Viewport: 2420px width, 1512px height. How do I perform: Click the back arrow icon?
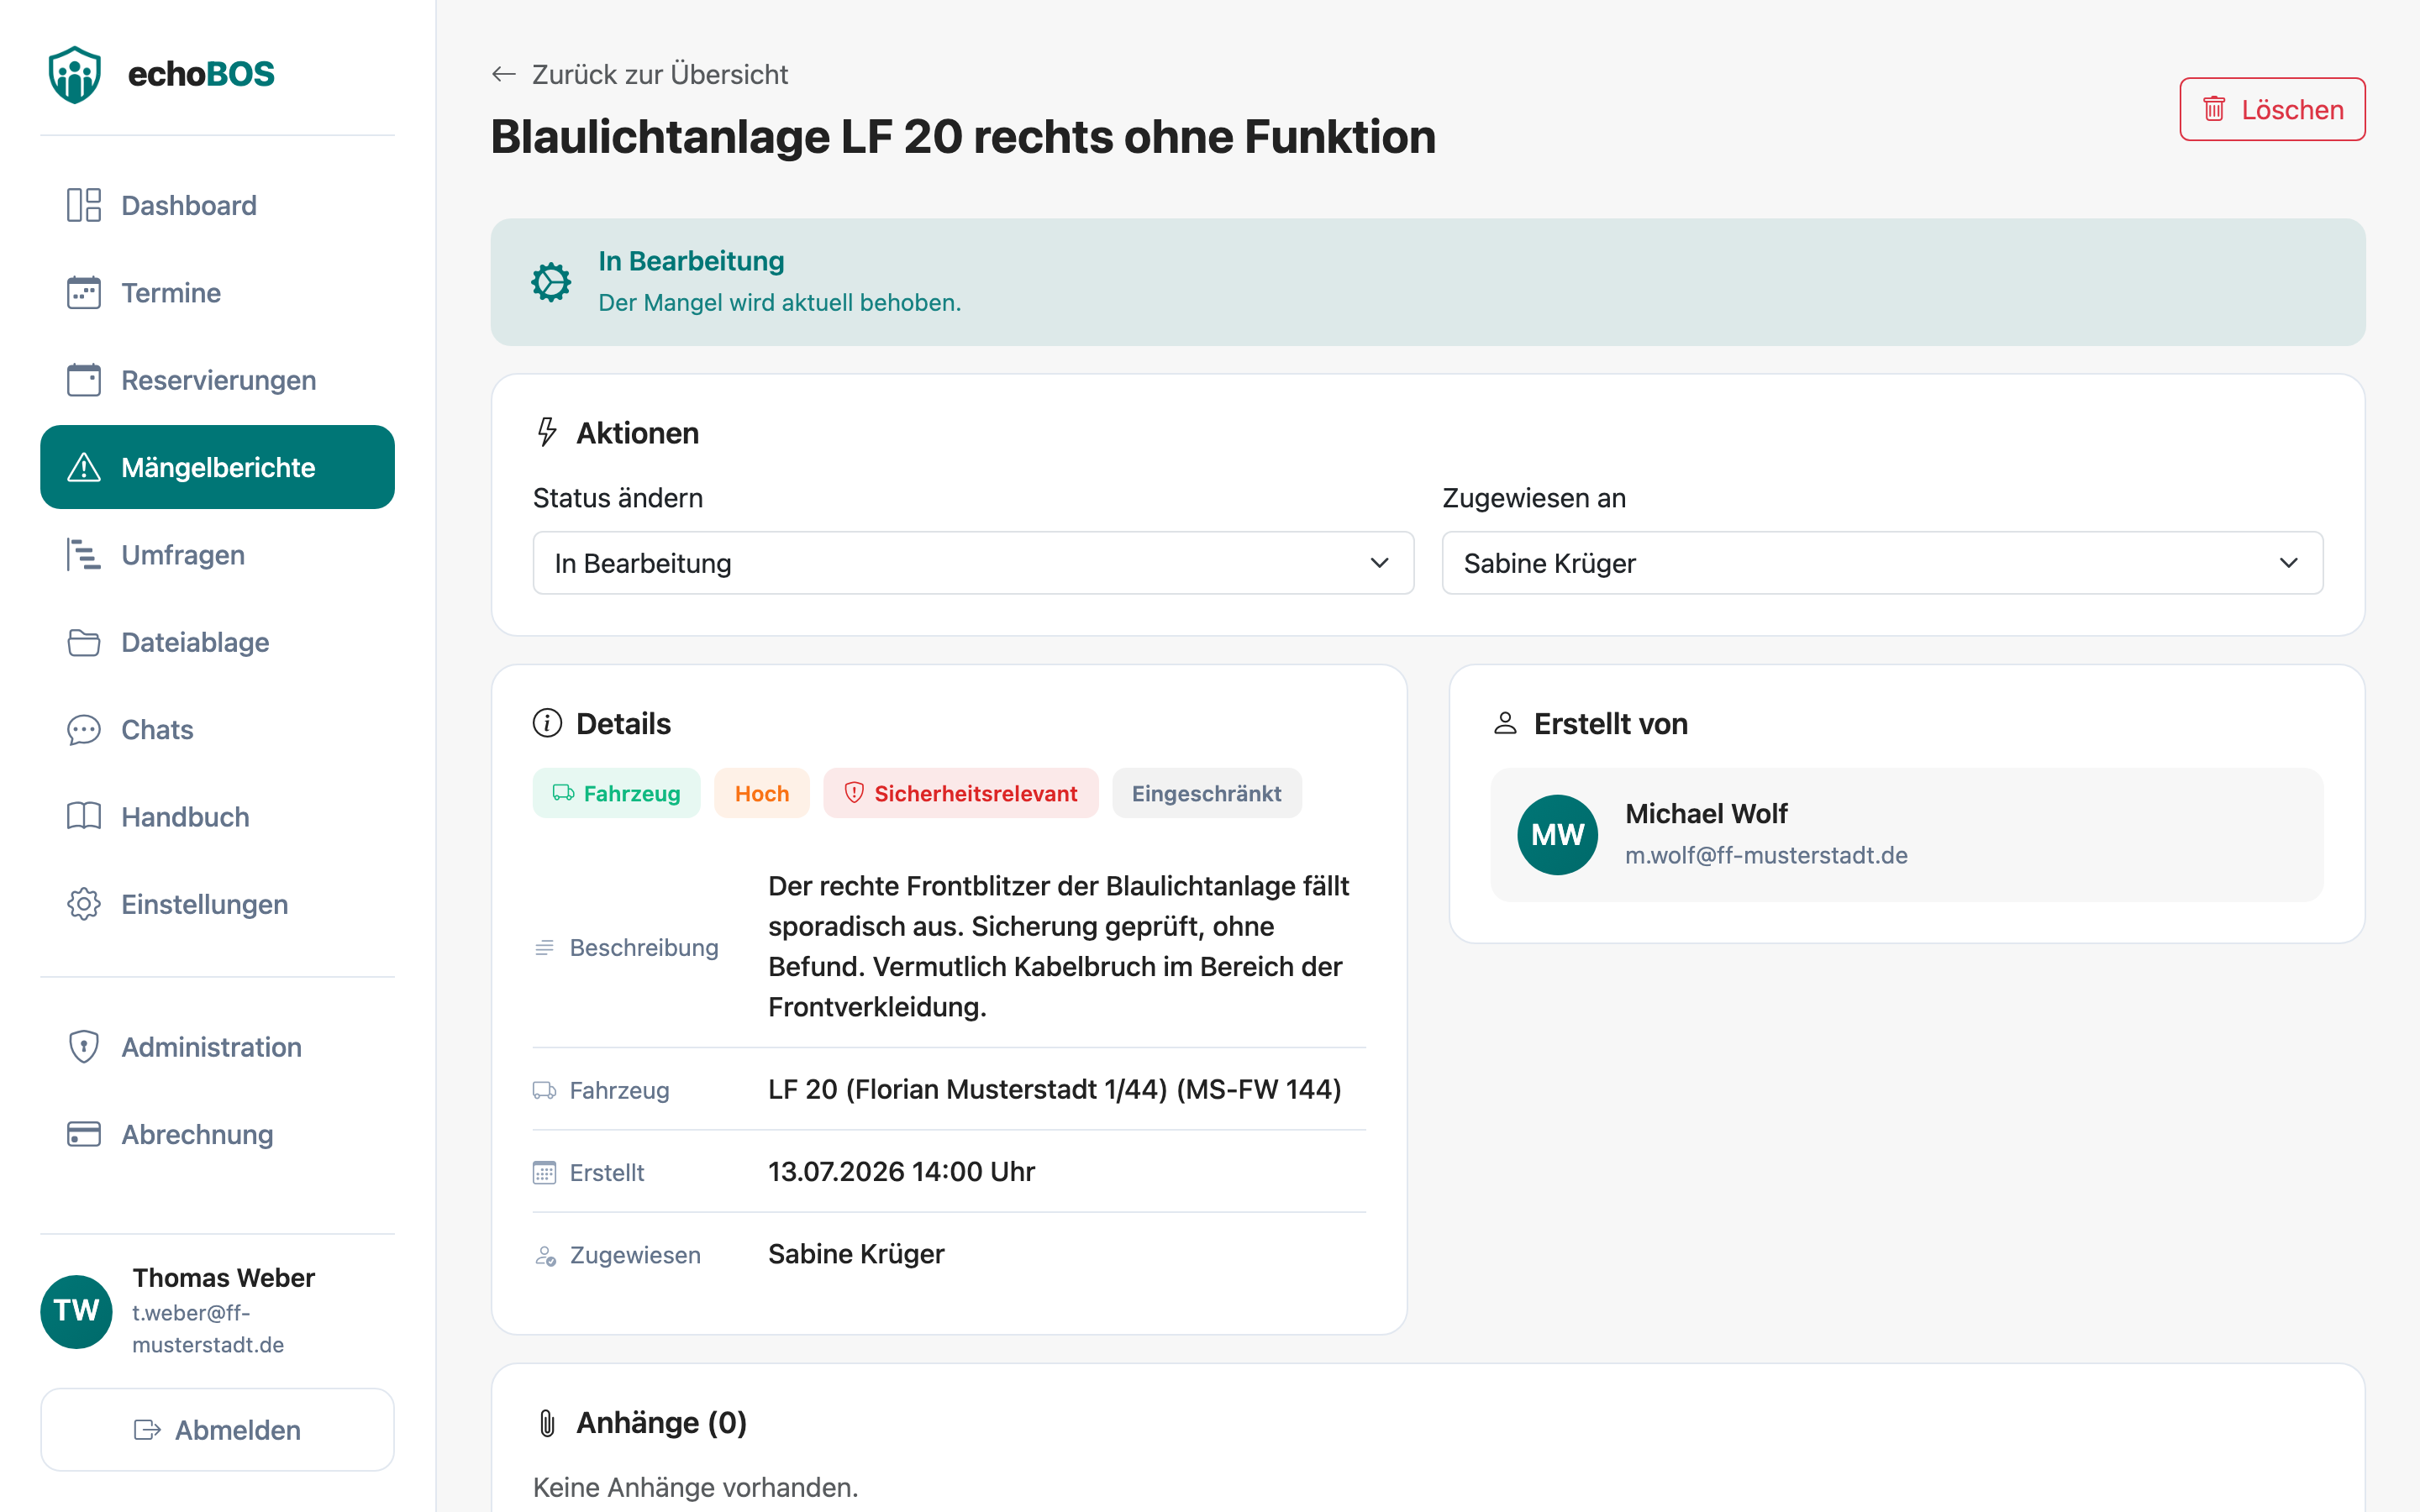point(504,74)
